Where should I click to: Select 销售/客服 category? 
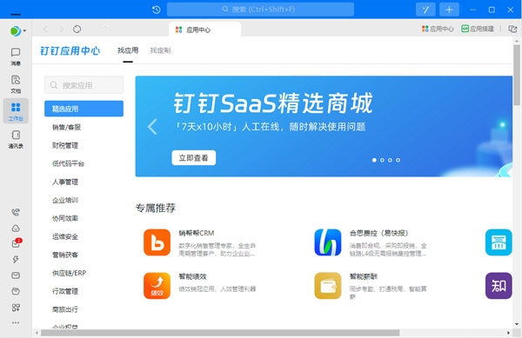tap(67, 127)
